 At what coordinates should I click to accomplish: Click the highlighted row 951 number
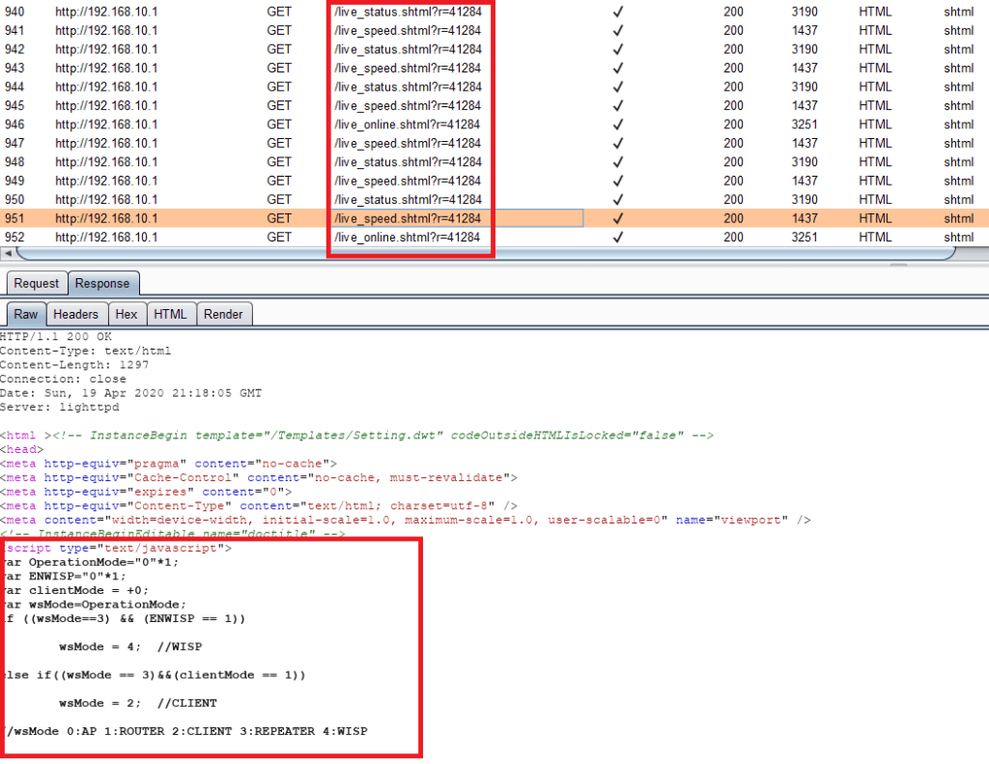pyautogui.click(x=14, y=218)
